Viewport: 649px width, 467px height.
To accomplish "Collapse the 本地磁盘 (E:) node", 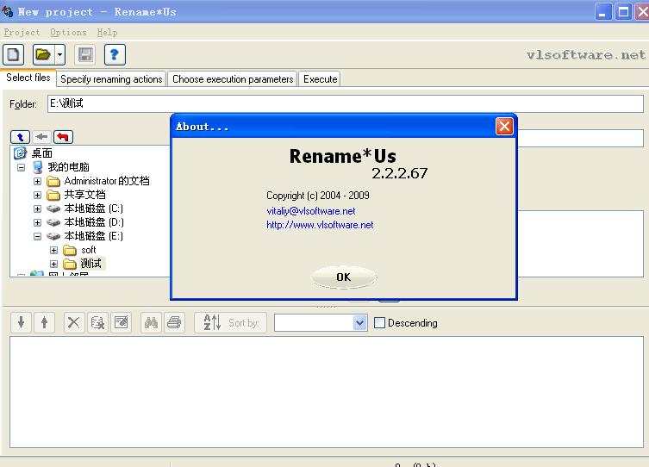I will click(x=37, y=237).
